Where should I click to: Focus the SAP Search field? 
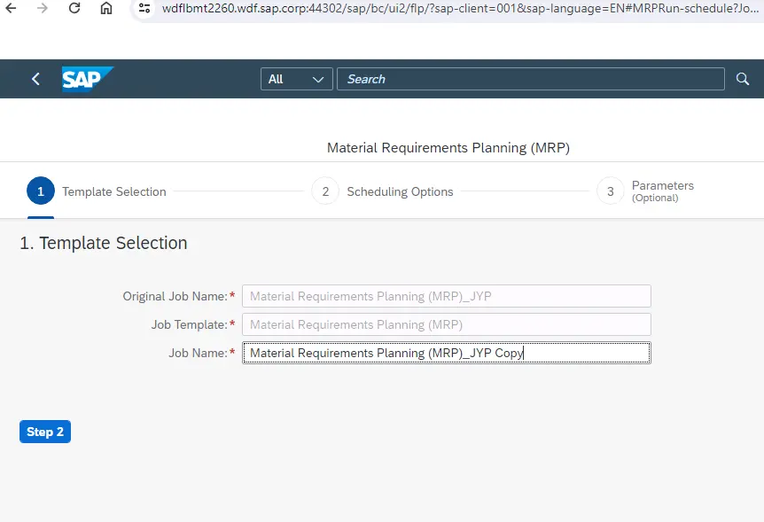click(530, 79)
